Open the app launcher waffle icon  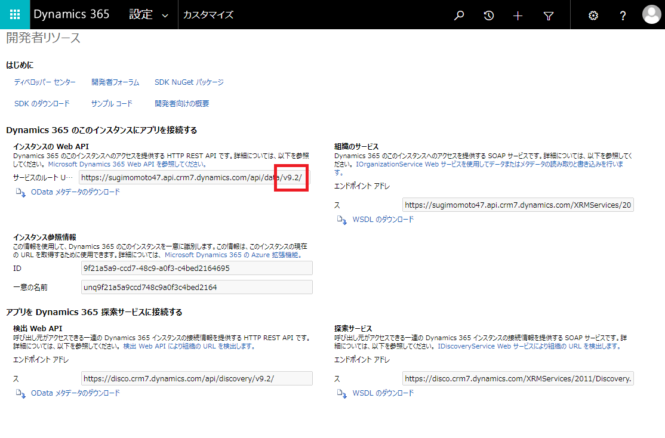point(15,14)
